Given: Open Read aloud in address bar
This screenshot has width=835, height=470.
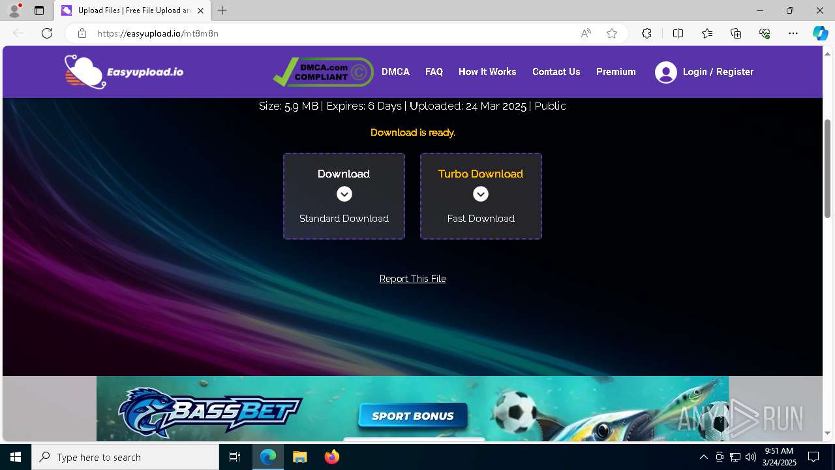Looking at the screenshot, I should point(586,33).
